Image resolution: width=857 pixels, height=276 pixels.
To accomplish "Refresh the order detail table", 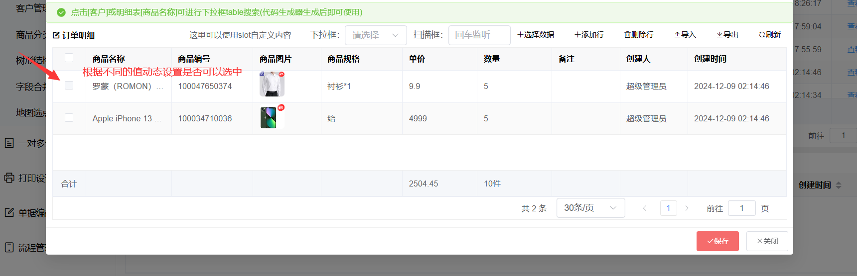I will click(770, 35).
